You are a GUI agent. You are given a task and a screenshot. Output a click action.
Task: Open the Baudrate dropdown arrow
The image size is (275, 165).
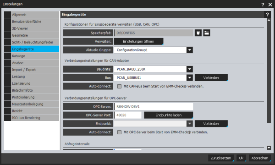[x=190, y=69]
